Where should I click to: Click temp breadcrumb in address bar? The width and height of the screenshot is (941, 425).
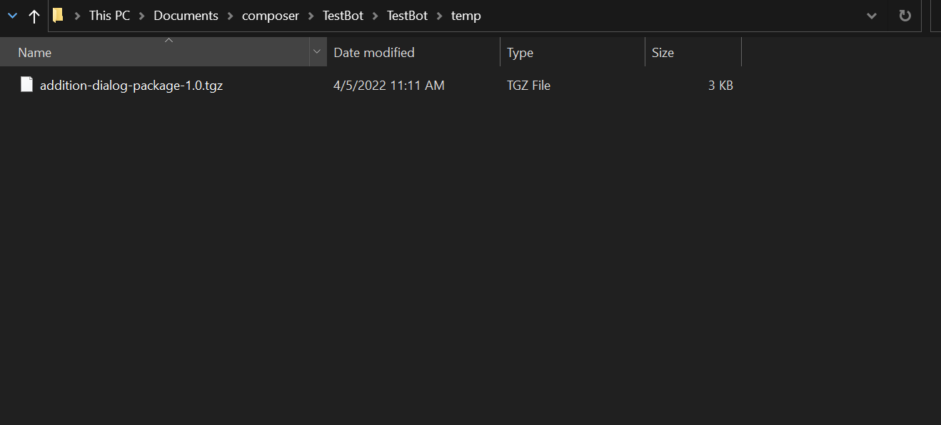[x=466, y=16]
